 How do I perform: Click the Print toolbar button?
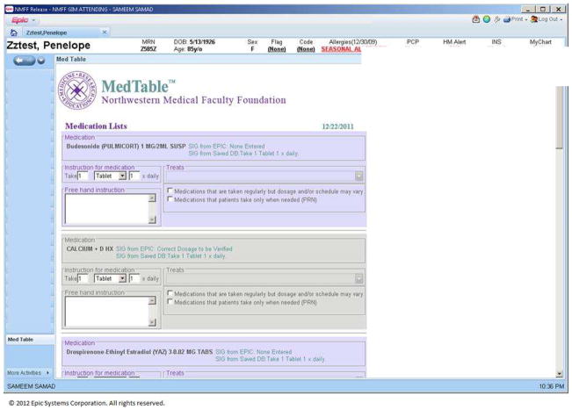[509, 19]
